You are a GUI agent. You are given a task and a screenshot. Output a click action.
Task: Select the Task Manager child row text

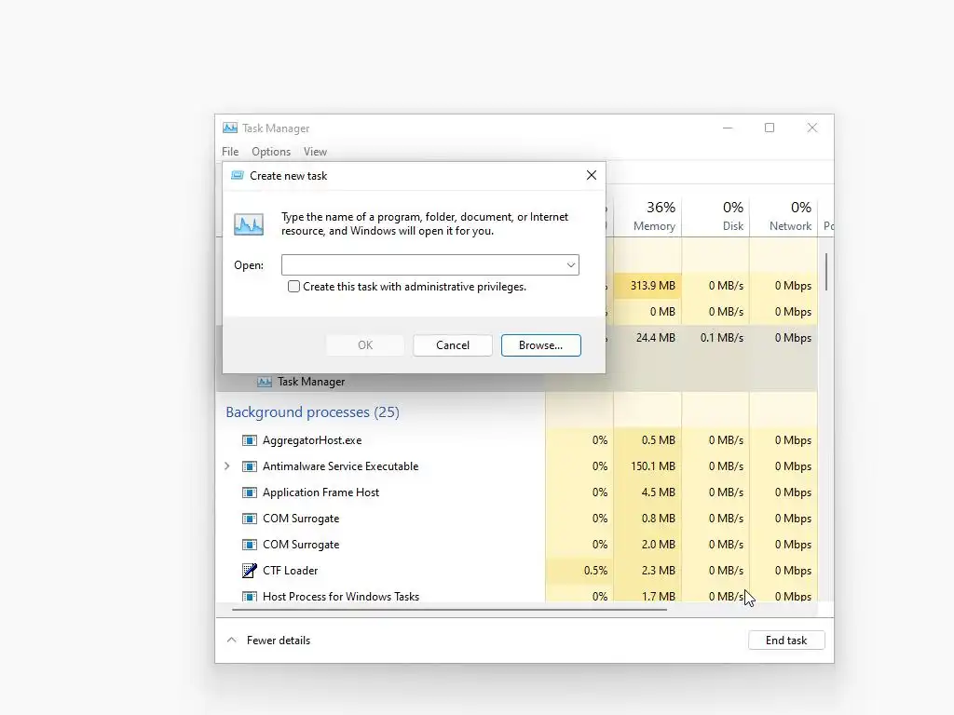coord(311,382)
